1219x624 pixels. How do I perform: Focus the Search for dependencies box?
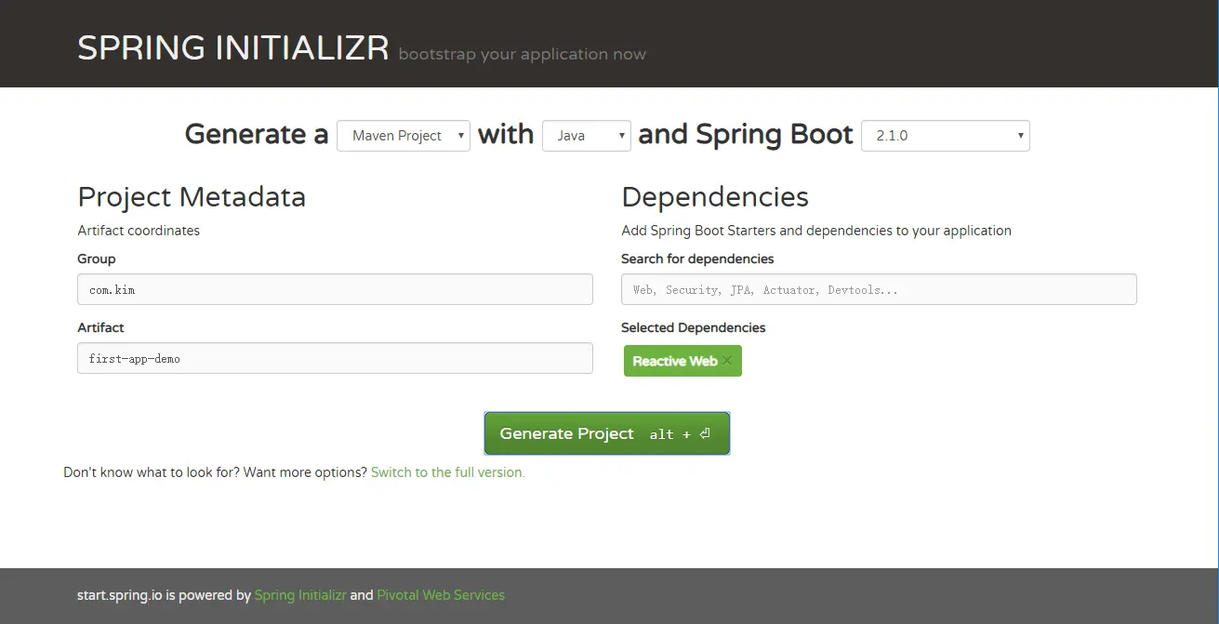[879, 289]
